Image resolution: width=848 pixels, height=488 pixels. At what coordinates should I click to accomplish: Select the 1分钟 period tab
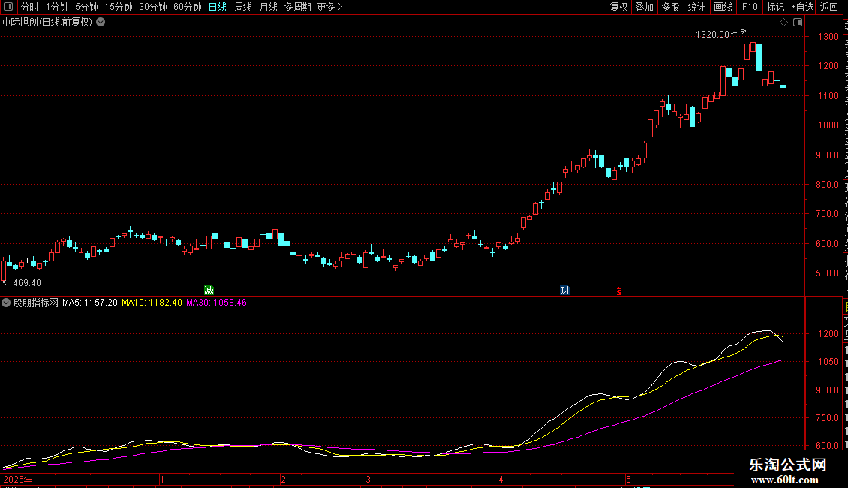point(57,7)
